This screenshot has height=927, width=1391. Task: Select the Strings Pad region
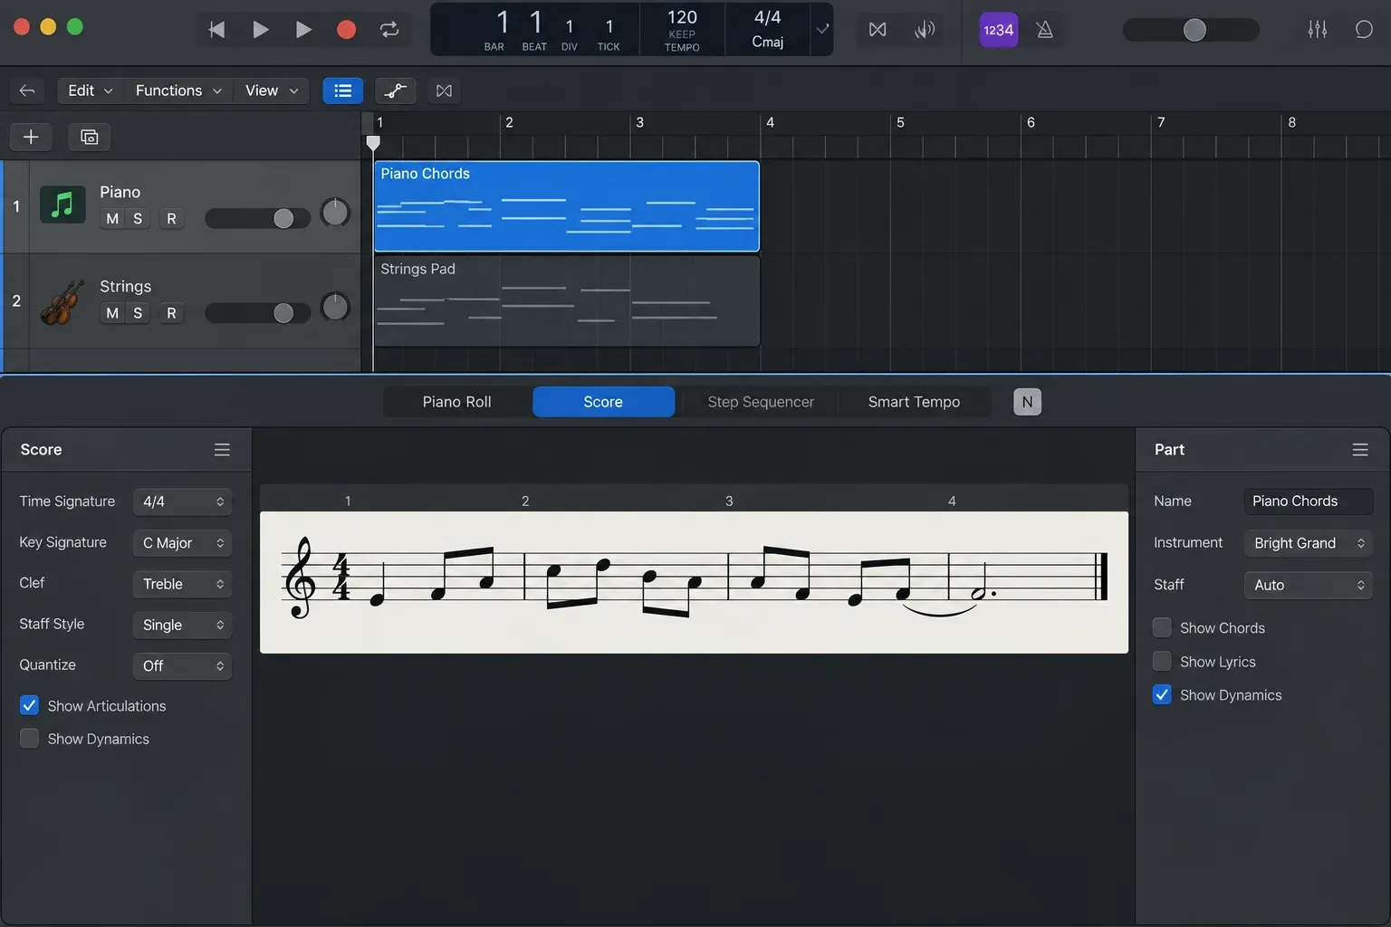(567, 301)
